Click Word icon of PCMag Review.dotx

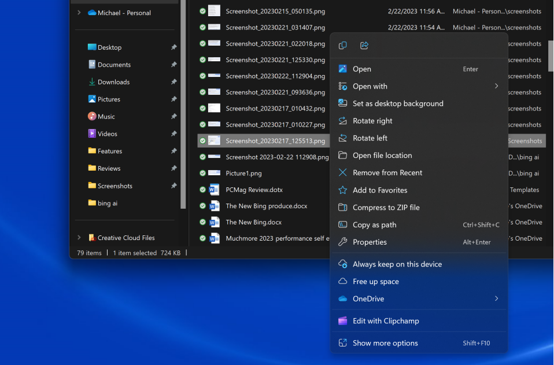(214, 190)
